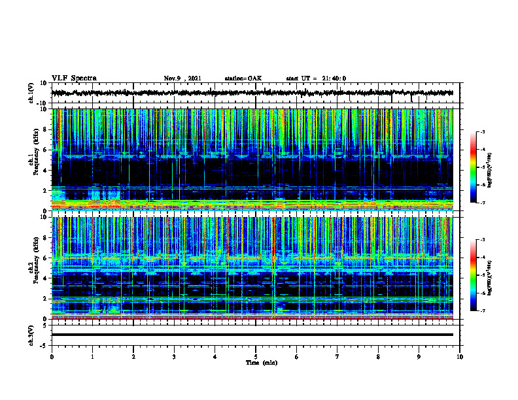Click the lower color scale's PSD units label
Viewport: 518px width, 400px height.
(490, 278)
